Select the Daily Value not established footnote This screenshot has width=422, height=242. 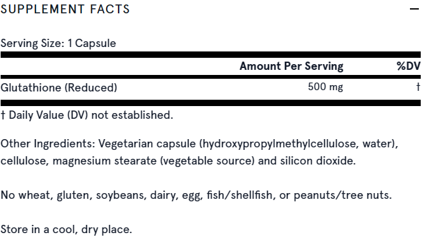tap(87, 115)
